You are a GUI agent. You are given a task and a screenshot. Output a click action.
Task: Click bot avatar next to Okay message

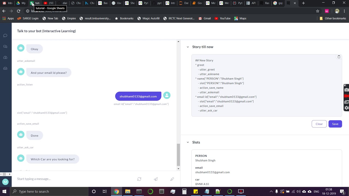click(x=21, y=48)
